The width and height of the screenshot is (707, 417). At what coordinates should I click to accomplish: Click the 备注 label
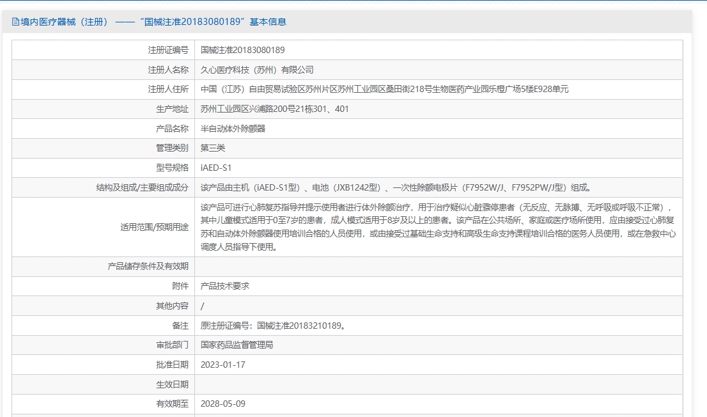tap(180, 326)
